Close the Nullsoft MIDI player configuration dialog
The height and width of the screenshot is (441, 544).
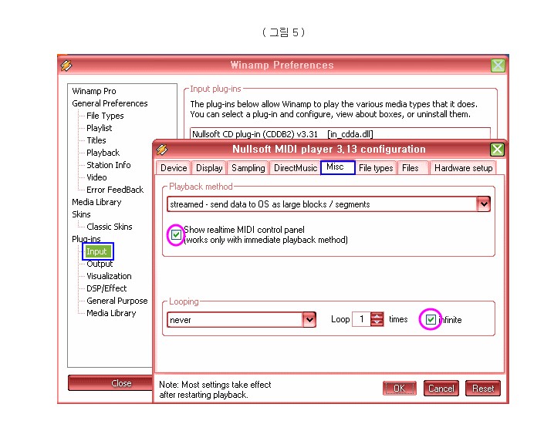[x=497, y=150]
